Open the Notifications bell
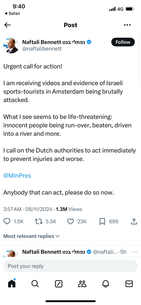Screen dimensions: 141x305 (x=106, y=284)
